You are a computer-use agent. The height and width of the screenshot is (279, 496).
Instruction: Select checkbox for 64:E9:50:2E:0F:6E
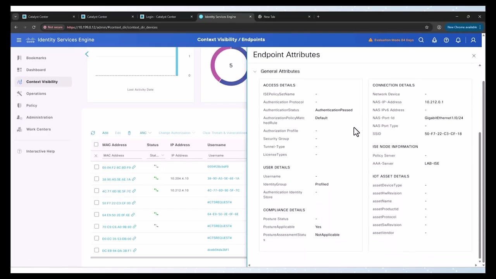96,215
